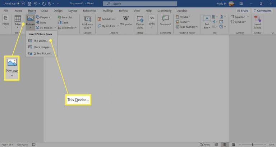Redo the last action

point(44,4)
